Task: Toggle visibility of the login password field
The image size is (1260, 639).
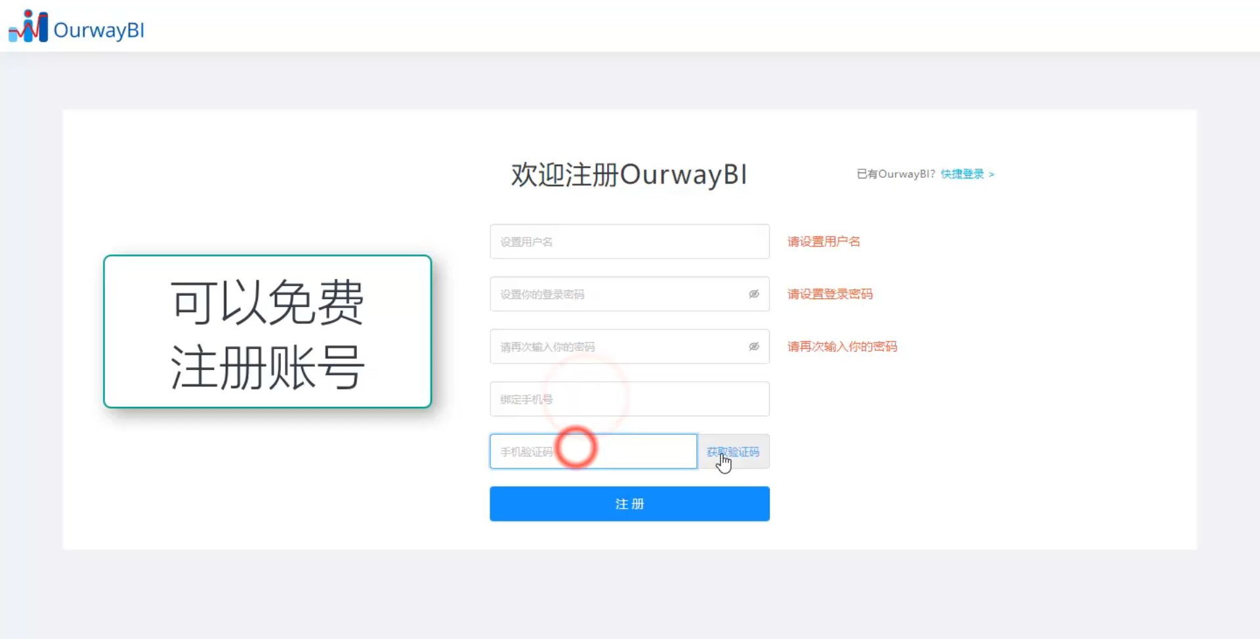Action: tap(754, 294)
